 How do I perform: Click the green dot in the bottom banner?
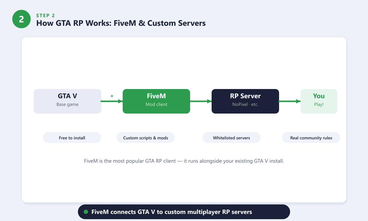pos(86,212)
